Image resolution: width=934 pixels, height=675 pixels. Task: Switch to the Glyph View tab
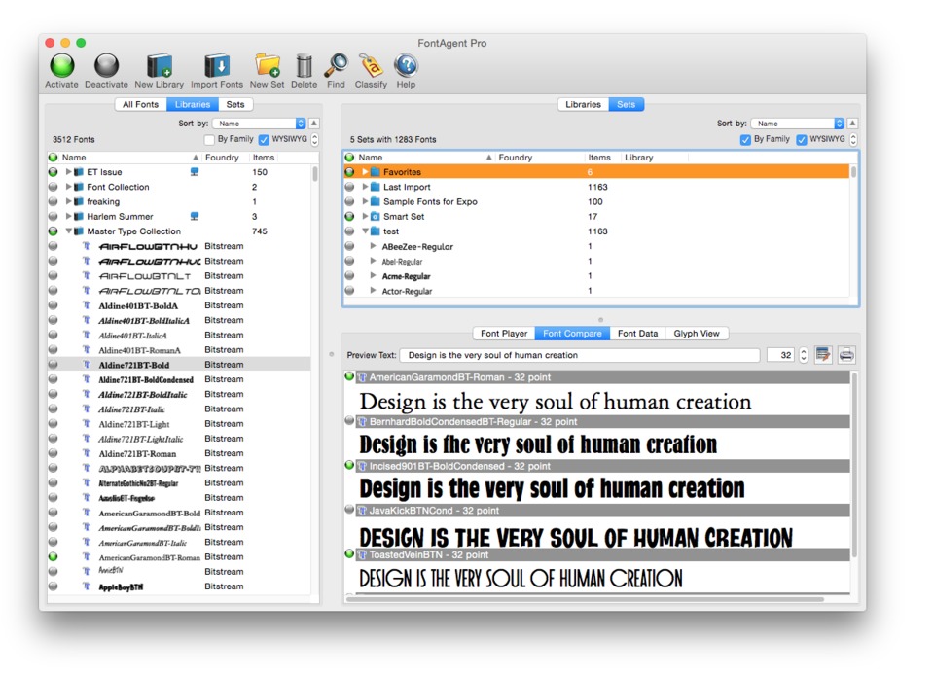click(x=697, y=334)
